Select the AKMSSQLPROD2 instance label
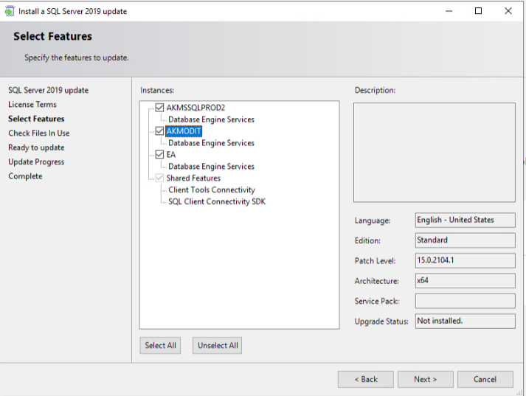The height and width of the screenshot is (396, 526). (x=195, y=108)
